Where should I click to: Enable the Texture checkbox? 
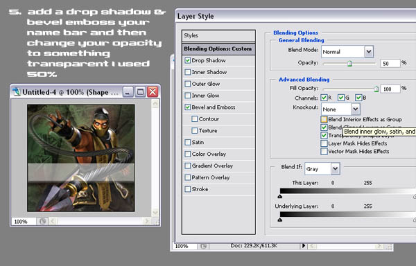tap(194, 130)
